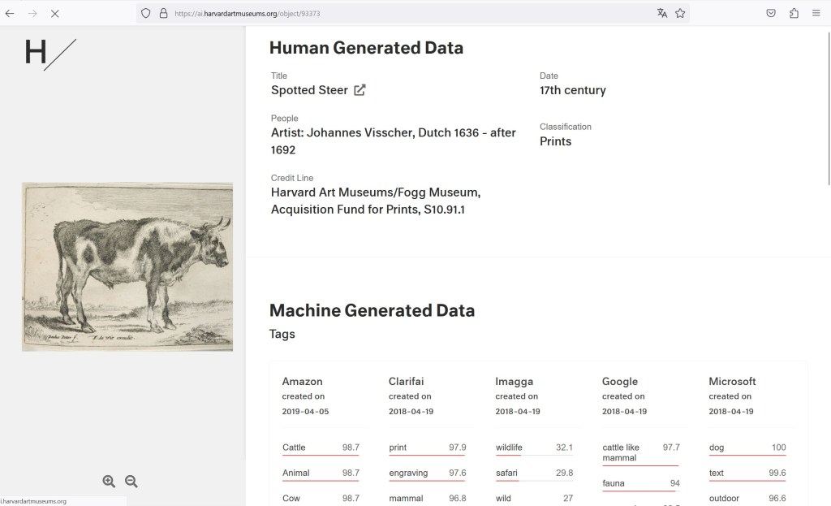
Task: Bookmark this page with the star icon
Action: click(680, 13)
